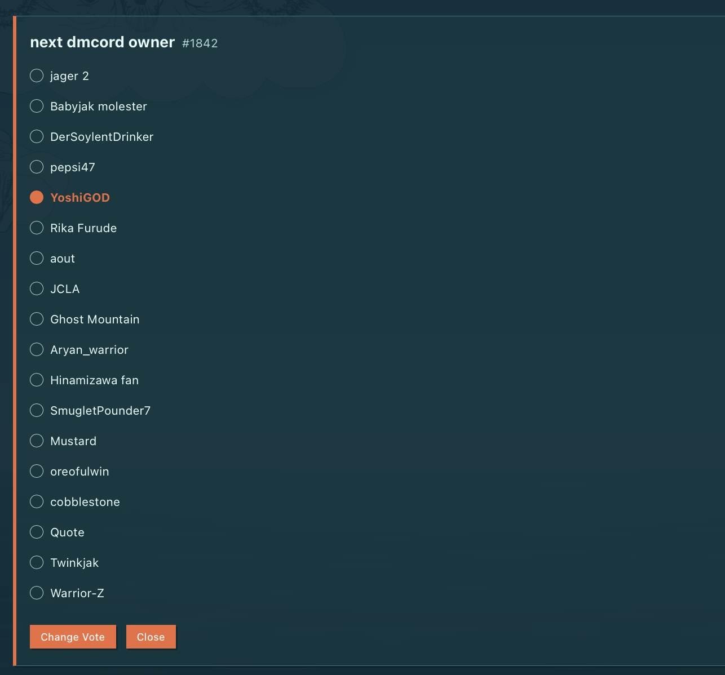Choose DerSoylentDrinker in the poll
The image size is (725, 675).
37,136
